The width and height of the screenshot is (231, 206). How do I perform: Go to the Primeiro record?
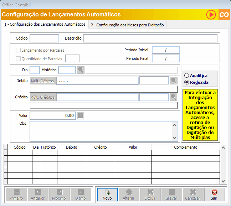pyautogui.click(x=16, y=195)
